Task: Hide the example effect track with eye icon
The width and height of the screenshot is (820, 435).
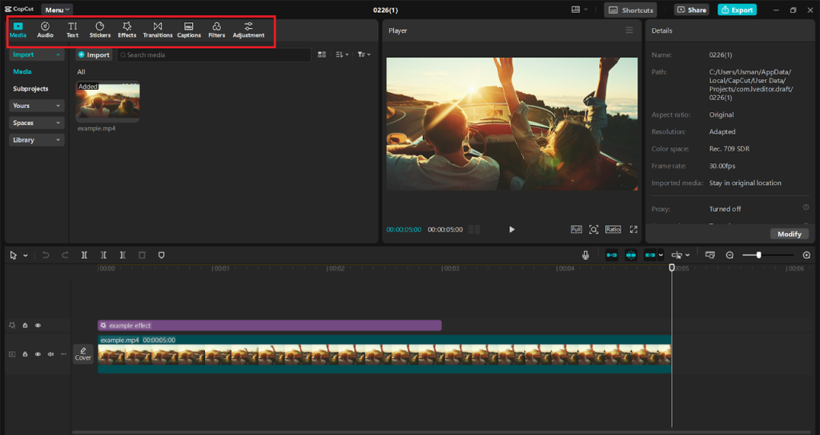Action: (38, 325)
